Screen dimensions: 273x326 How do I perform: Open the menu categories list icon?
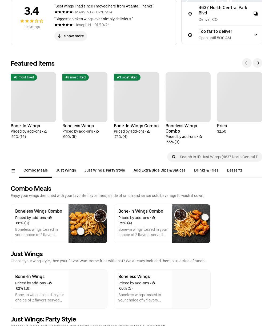click(x=13, y=171)
